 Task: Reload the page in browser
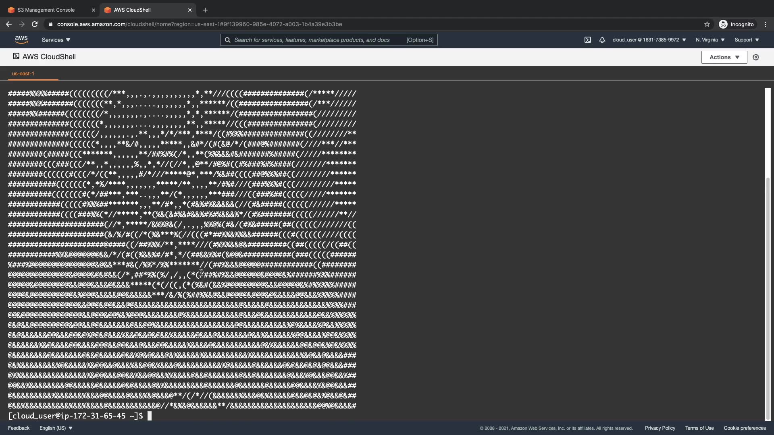[x=35, y=24]
